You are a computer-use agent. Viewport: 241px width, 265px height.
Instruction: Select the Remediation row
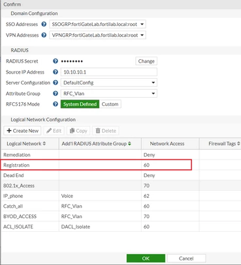pyautogui.click(x=121, y=155)
